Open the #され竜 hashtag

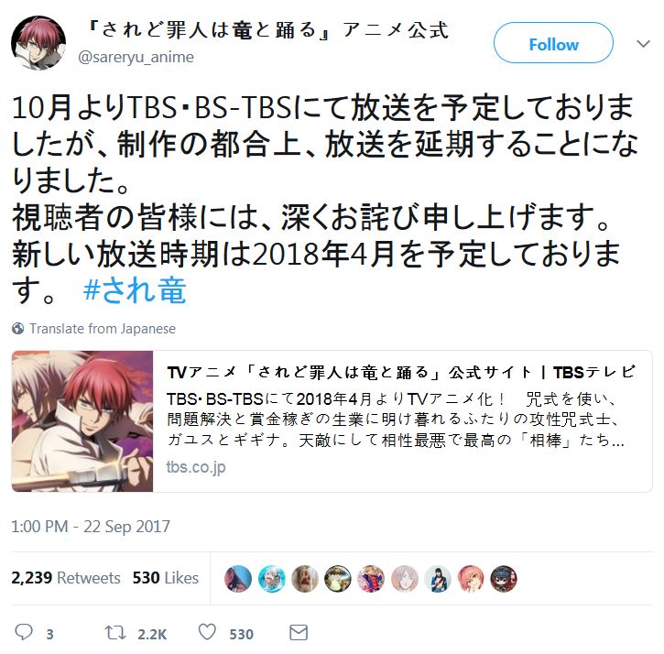[x=135, y=290]
